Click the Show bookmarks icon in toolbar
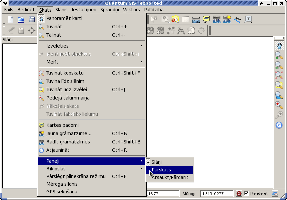The image size is (287, 200). click(x=217, y=19)
